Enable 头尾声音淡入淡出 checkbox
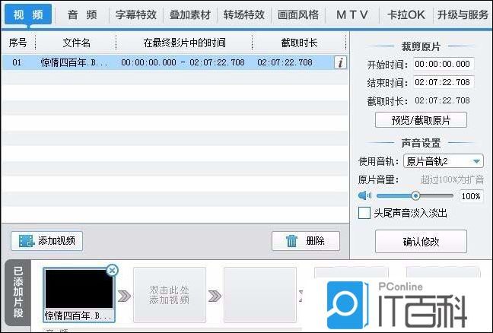 tap(364, 213)
